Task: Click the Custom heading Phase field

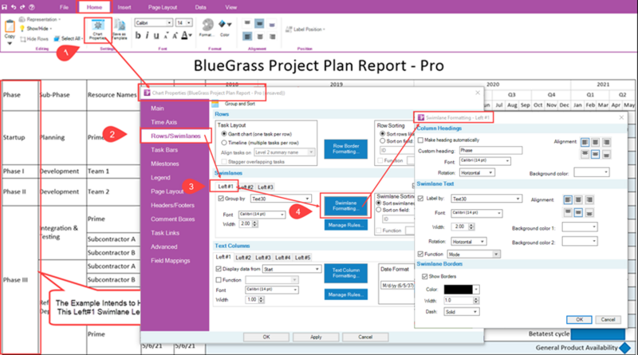Action: pos(490,150)
